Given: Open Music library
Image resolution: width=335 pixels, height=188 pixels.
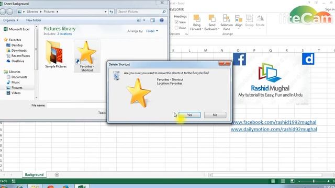Looking at the screenshot, I should (13, 83).
